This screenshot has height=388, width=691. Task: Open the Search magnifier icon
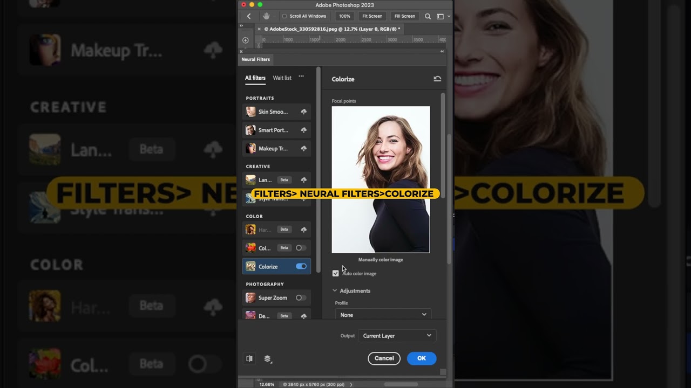[x=428, y=16]
